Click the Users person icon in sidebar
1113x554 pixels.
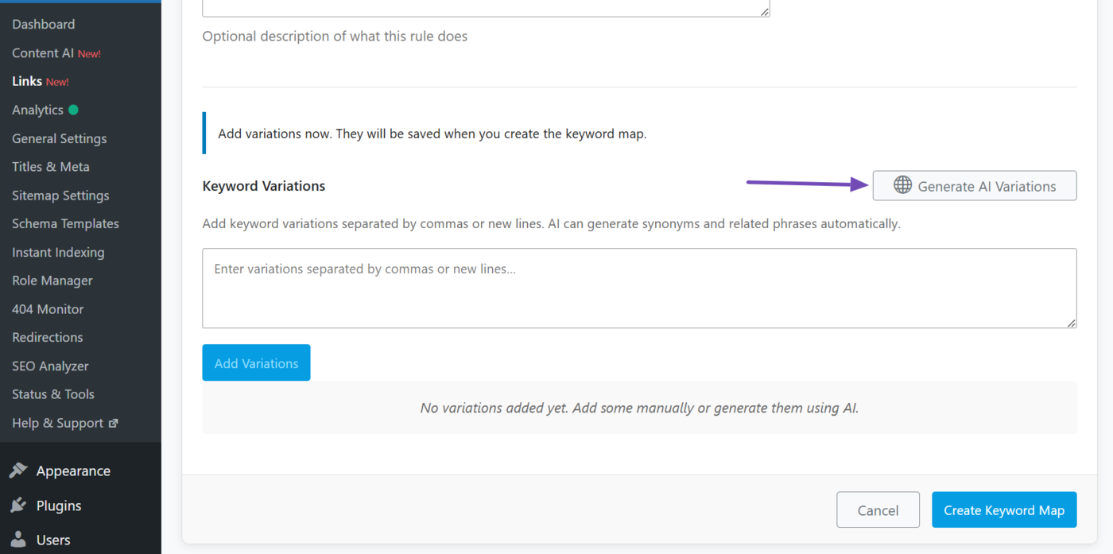[19, 540]
